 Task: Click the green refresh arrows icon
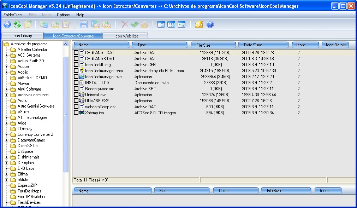pyautogui.click(x=17, y=24)
